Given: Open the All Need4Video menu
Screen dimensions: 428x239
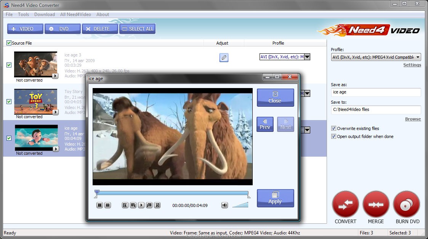Looking at the screenshot, I should click(75, 14).
